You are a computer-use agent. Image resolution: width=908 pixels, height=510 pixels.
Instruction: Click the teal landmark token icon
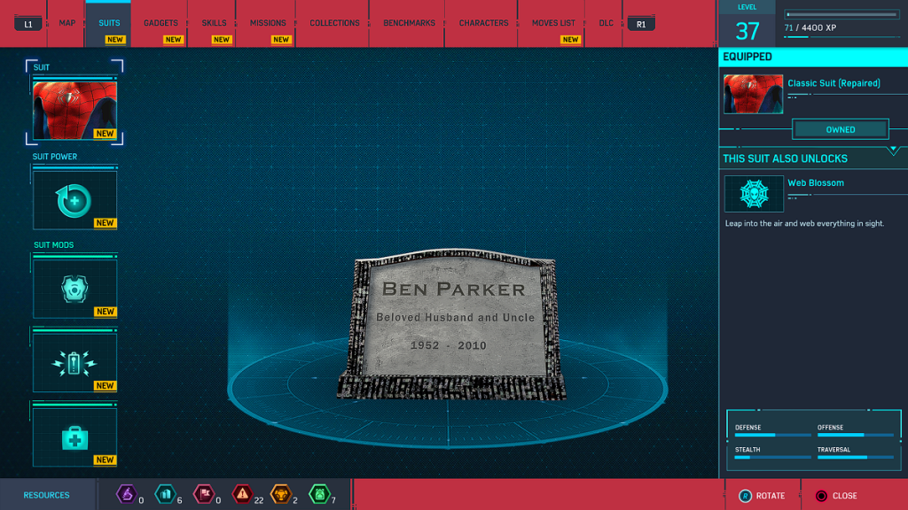coord(164,495)
